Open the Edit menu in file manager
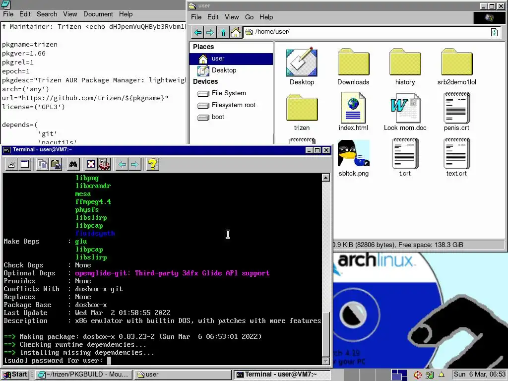508x381 pixels. (213, 17)
